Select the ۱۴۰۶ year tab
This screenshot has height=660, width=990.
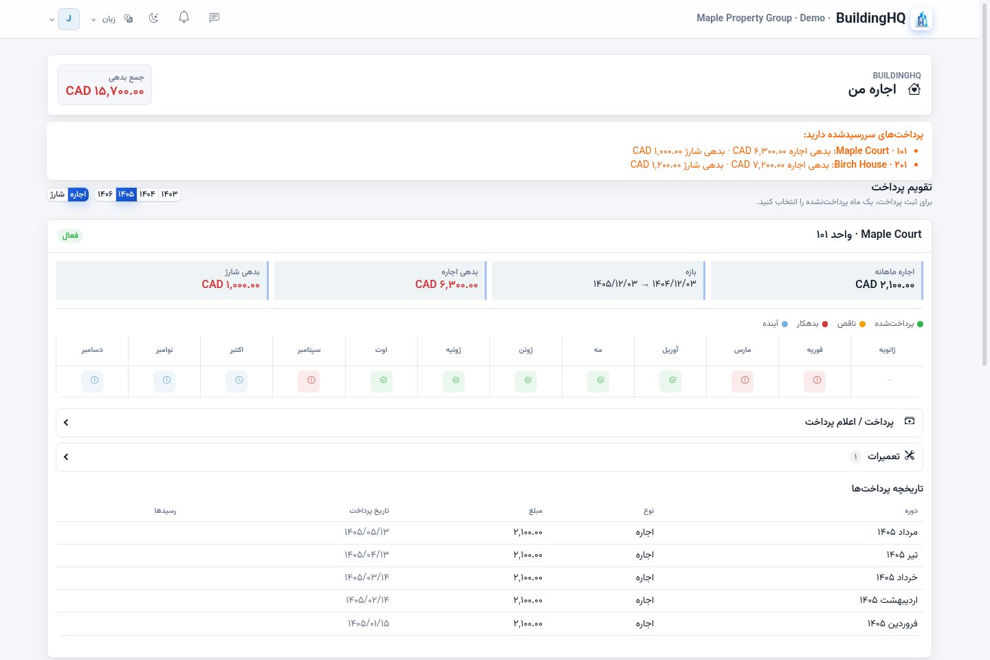click(x=104, y=195)
